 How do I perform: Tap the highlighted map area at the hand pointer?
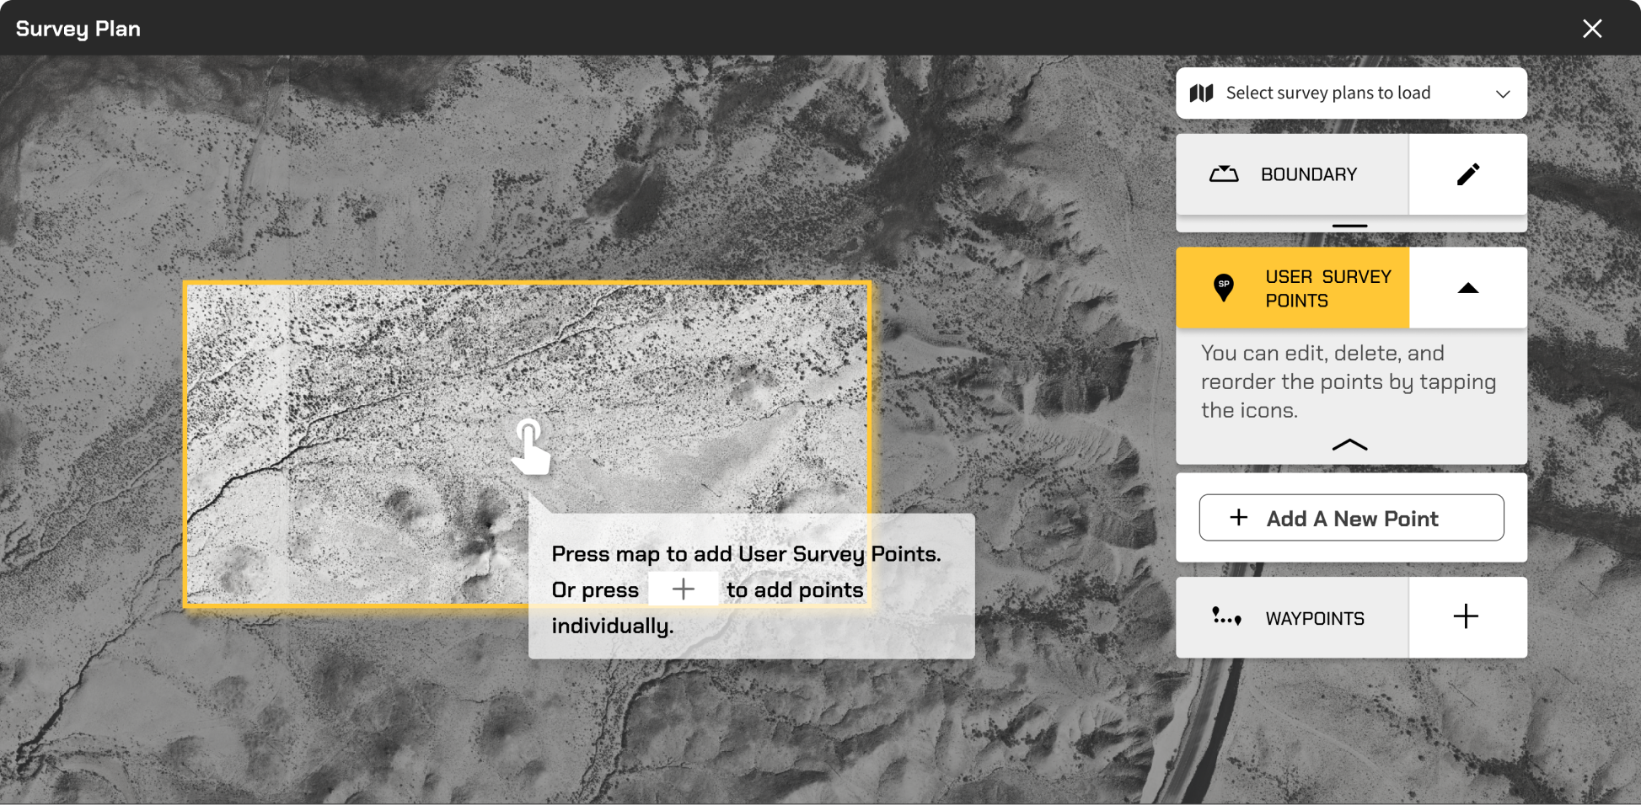[x=529, y=446]
